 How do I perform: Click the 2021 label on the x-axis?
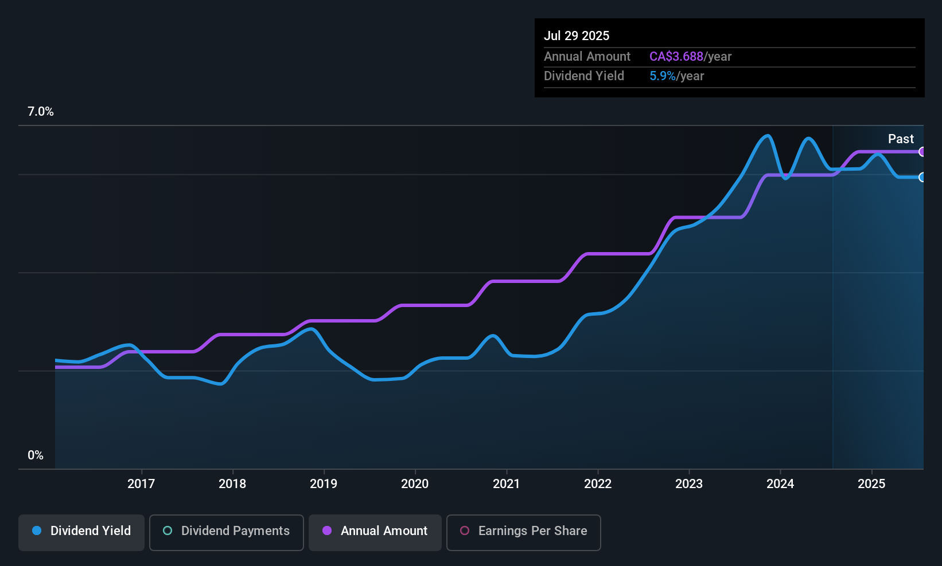[x=506, y=484]
